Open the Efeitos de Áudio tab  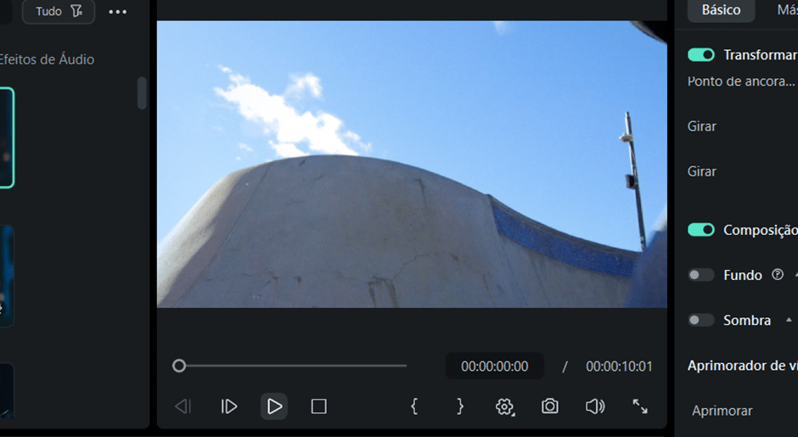(x=47, y=59)
